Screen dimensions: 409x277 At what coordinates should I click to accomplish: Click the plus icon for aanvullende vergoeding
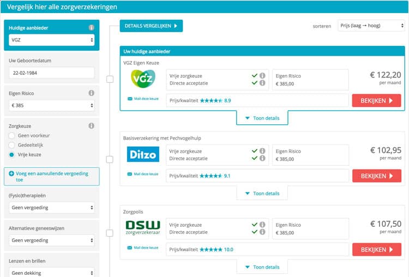11,173
